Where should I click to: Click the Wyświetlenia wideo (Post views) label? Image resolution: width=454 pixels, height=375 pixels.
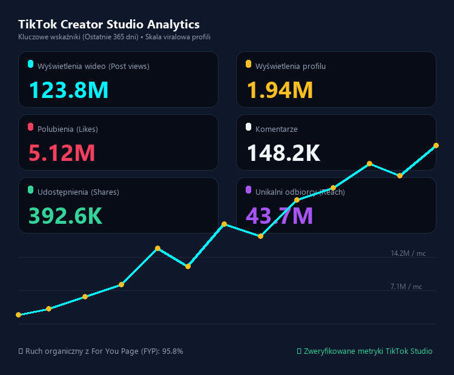(93, 67)
